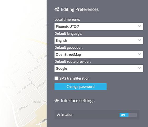Click the chevron arrow in language field
148x127 pixels.
[x=140, y=40]
